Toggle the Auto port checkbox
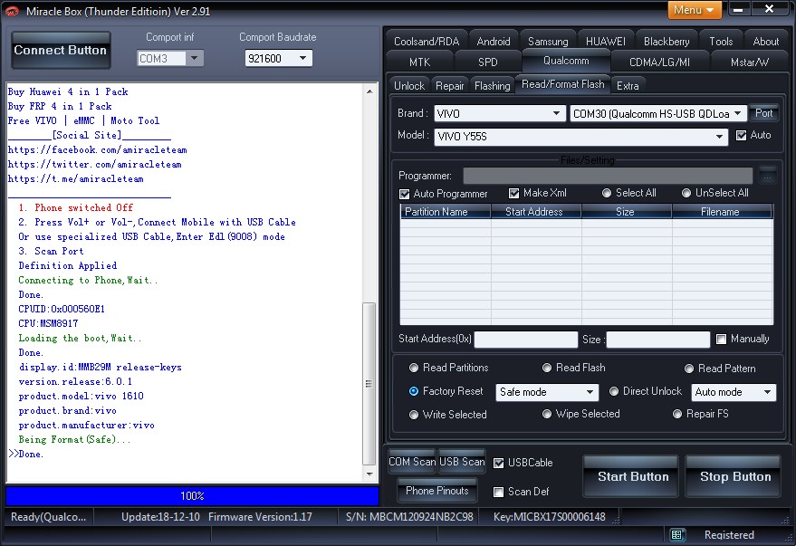 point(741,136)
